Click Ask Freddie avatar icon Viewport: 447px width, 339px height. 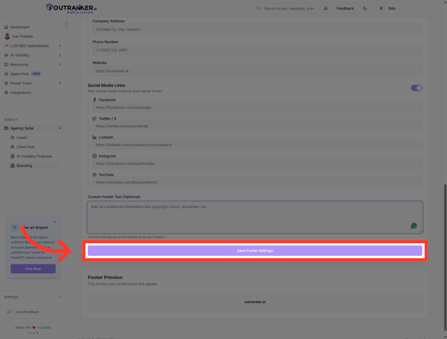click(x=7, y=36)
